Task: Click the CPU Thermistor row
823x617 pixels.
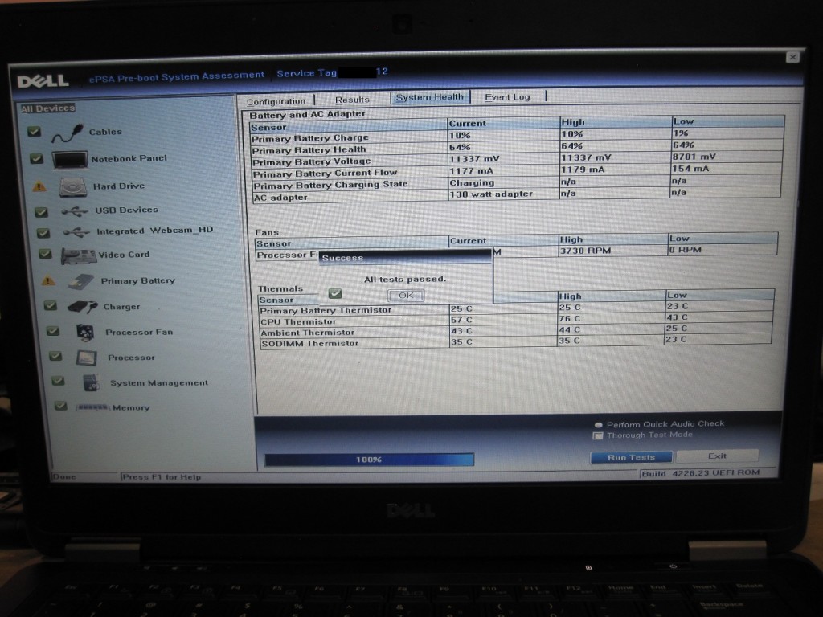Action: [515, 320]
